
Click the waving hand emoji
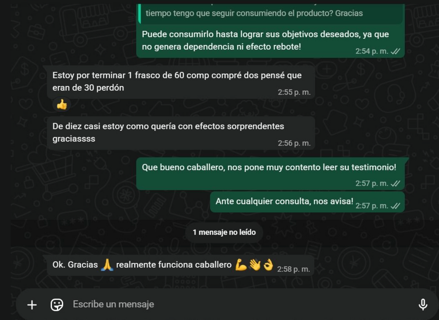[255, 265]
